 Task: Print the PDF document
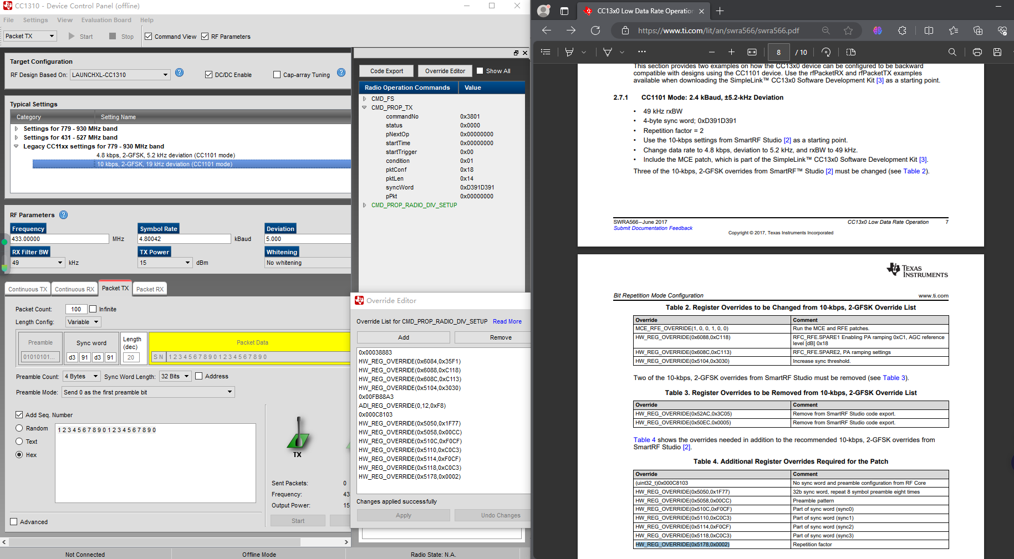point(977,52)
